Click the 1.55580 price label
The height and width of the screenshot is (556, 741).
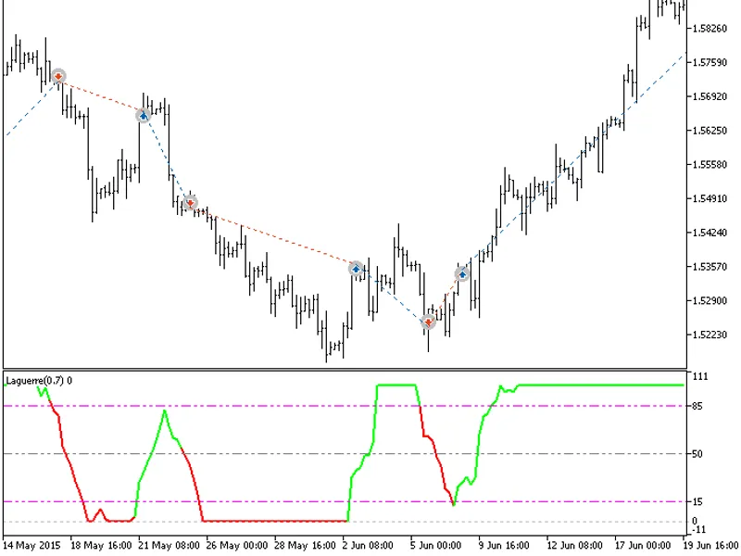tap(710, 165)
